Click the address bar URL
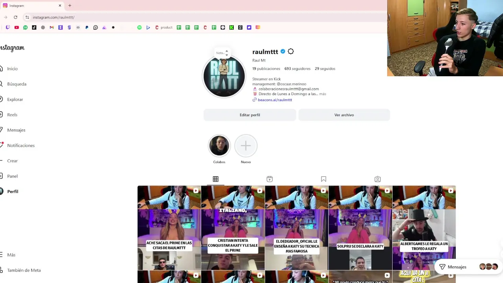Screen dimensions: 503x283 (x=53, y=17)
